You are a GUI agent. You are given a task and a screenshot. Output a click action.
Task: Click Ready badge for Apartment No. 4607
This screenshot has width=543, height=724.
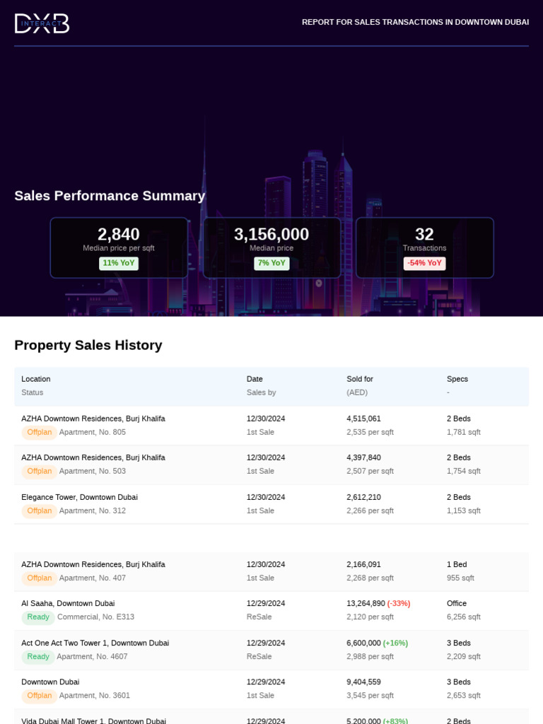[38, 657]
